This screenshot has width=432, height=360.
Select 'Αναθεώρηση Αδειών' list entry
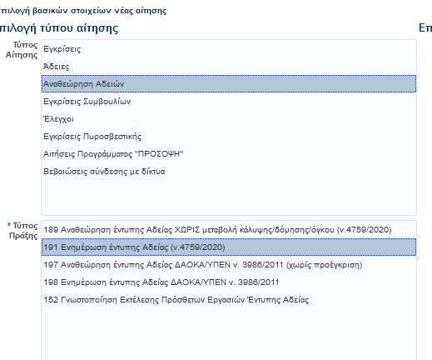229,83
